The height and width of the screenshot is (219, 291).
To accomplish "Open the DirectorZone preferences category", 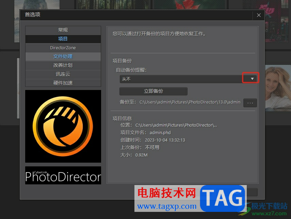I will click(x=63, y=48).
